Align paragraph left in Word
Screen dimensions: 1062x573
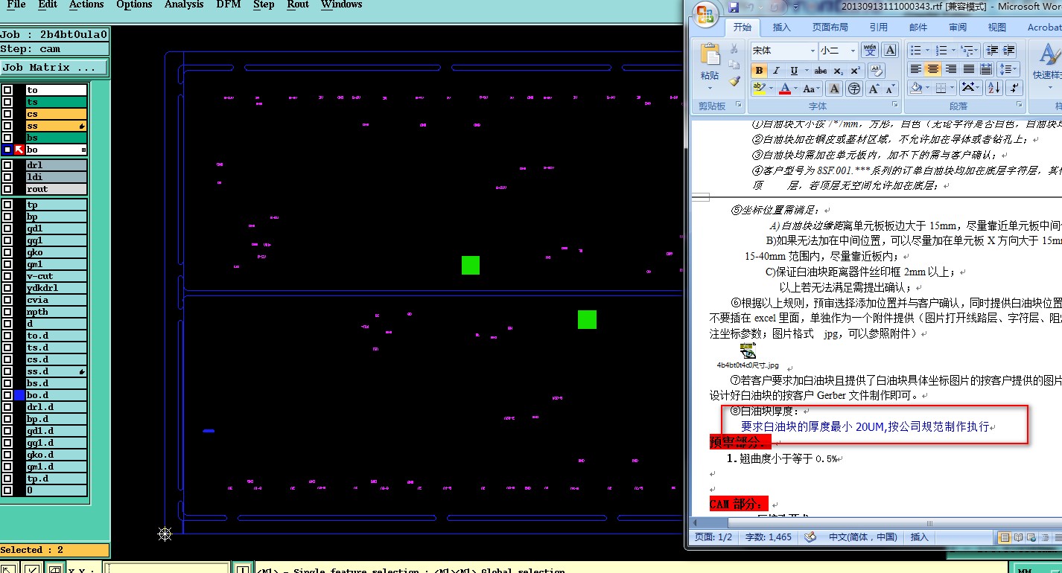[916, 69]
